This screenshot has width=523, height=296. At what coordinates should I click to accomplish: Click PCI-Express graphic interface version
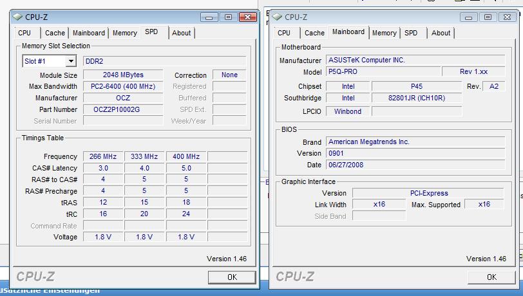pyautogui.click(x=428, y=193)
